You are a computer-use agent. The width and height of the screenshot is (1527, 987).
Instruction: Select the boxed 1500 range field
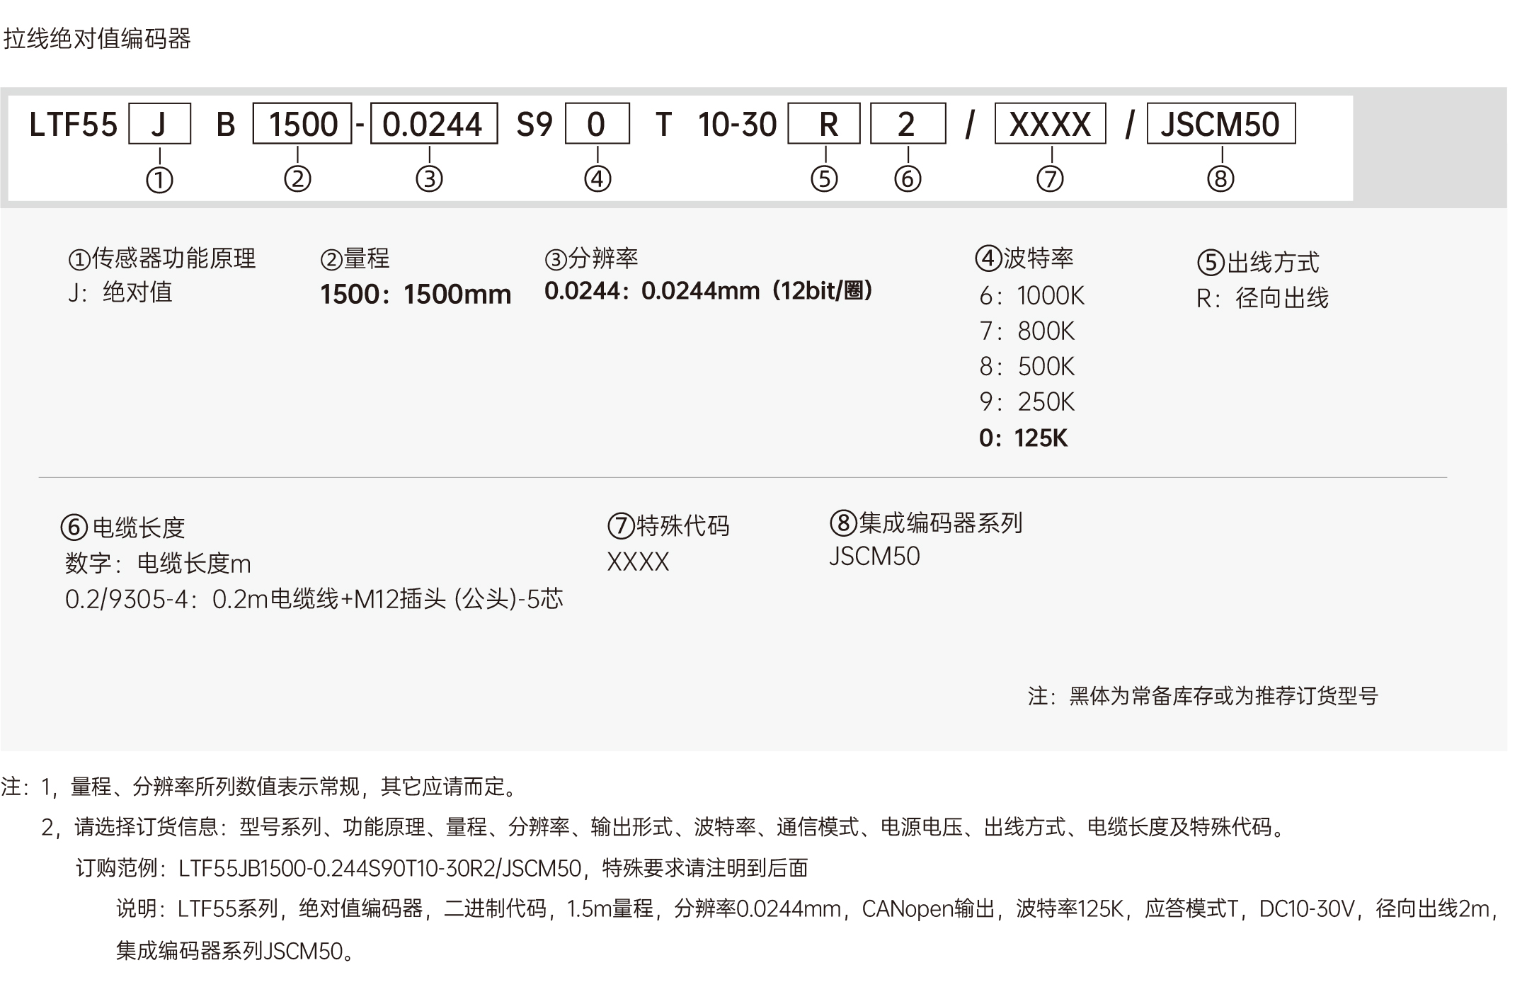coord(302,124)
